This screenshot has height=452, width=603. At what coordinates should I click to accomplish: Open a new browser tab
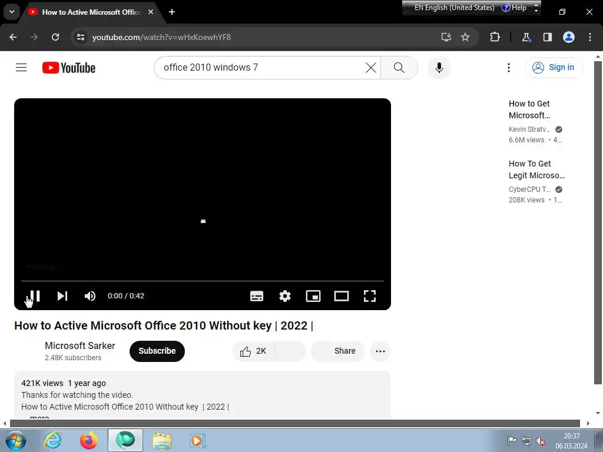[x=172, y=12]
